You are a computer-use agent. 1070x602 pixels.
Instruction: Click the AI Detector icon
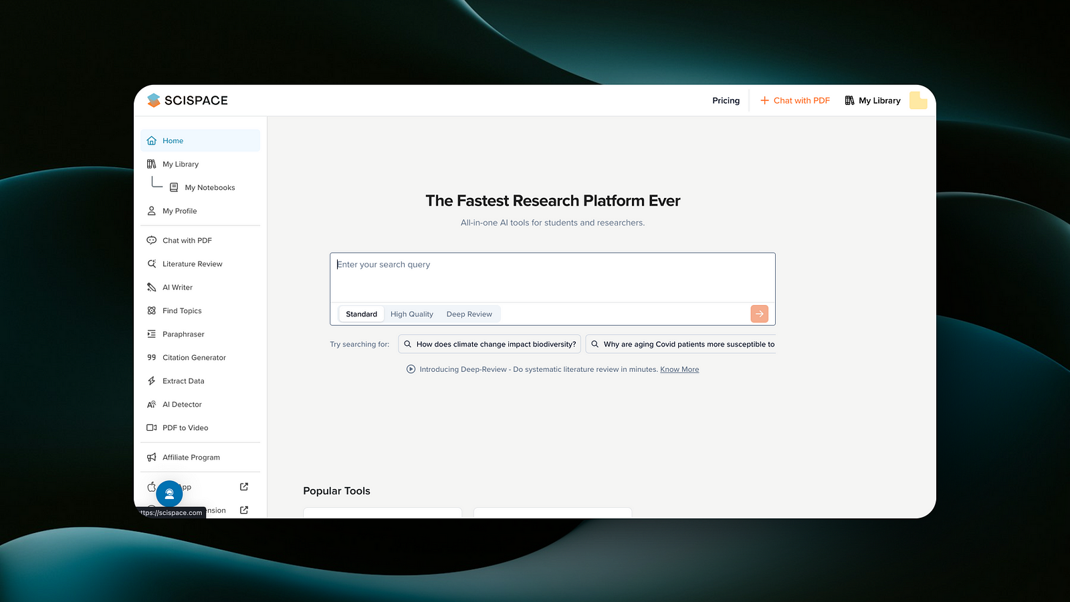coord(152,404)
